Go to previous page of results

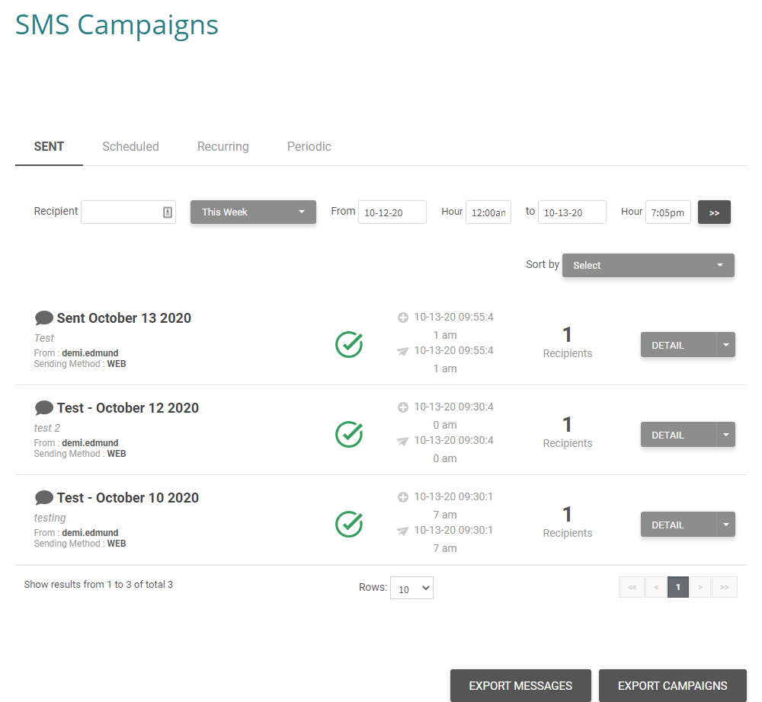tap(655, 588)
